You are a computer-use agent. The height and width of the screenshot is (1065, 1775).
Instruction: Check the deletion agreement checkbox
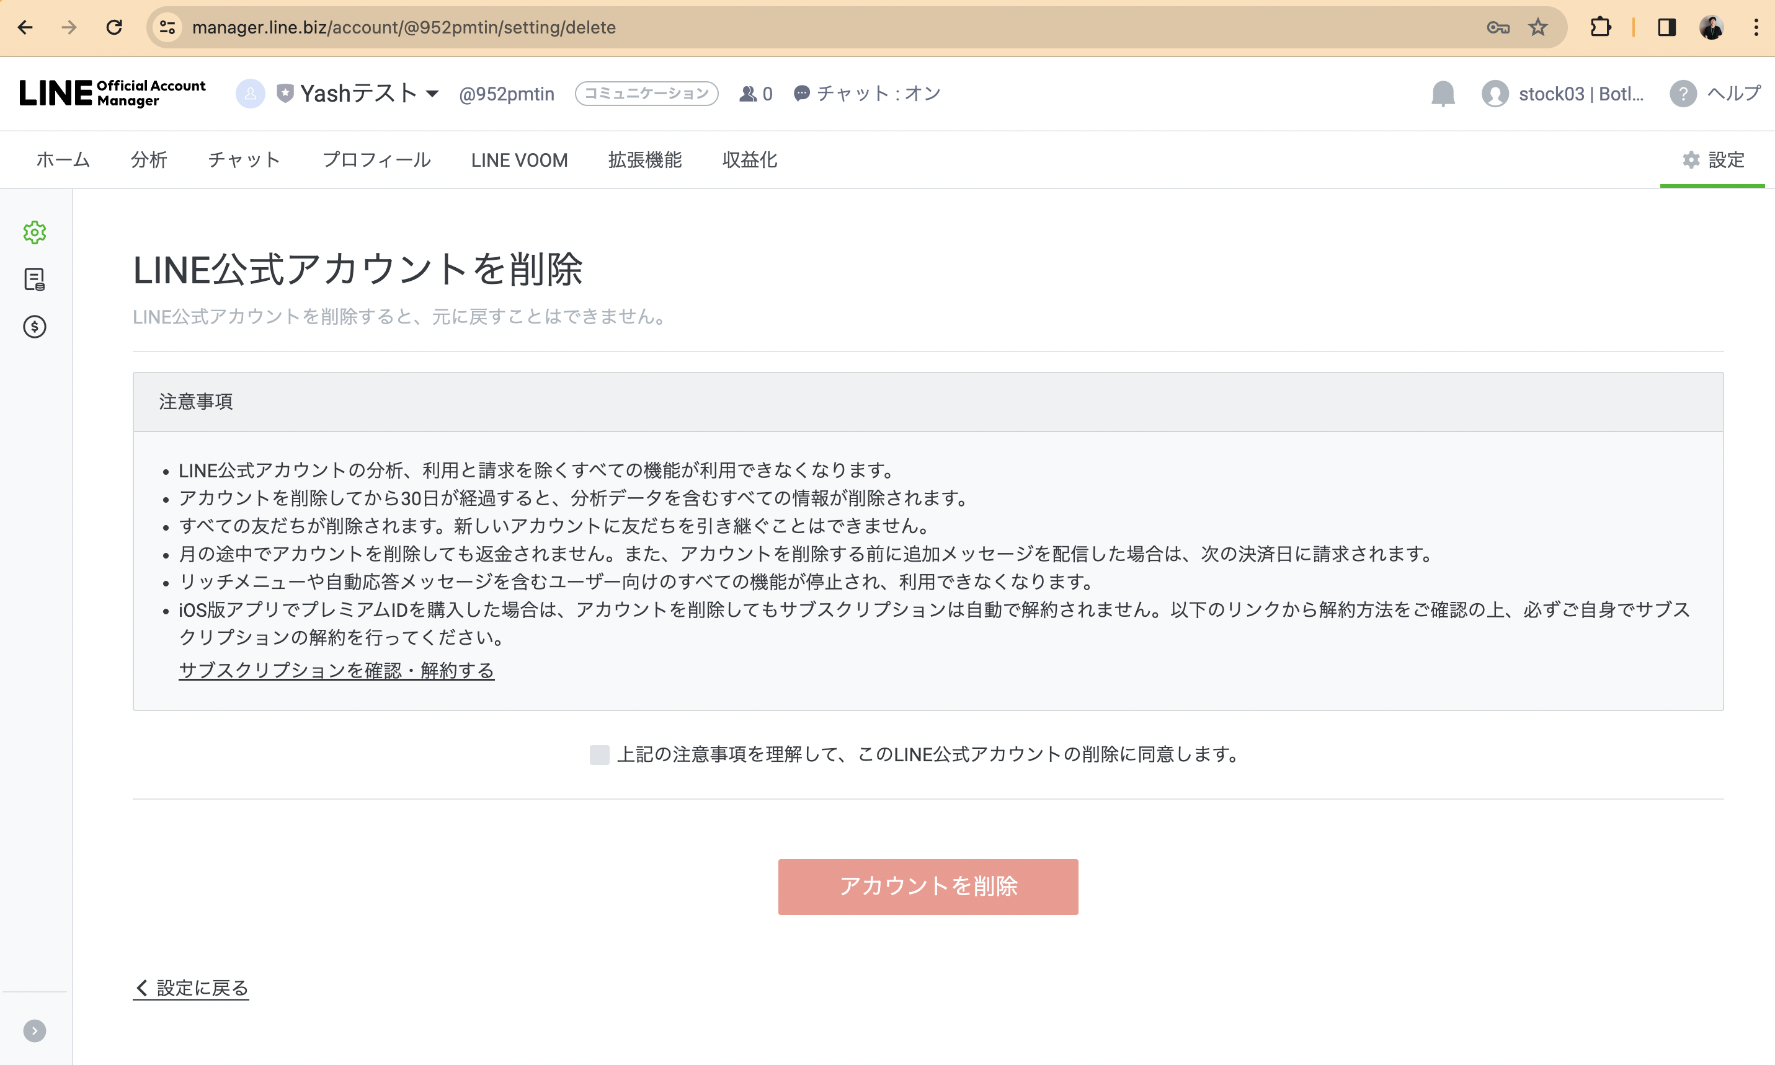pos(599,754)
